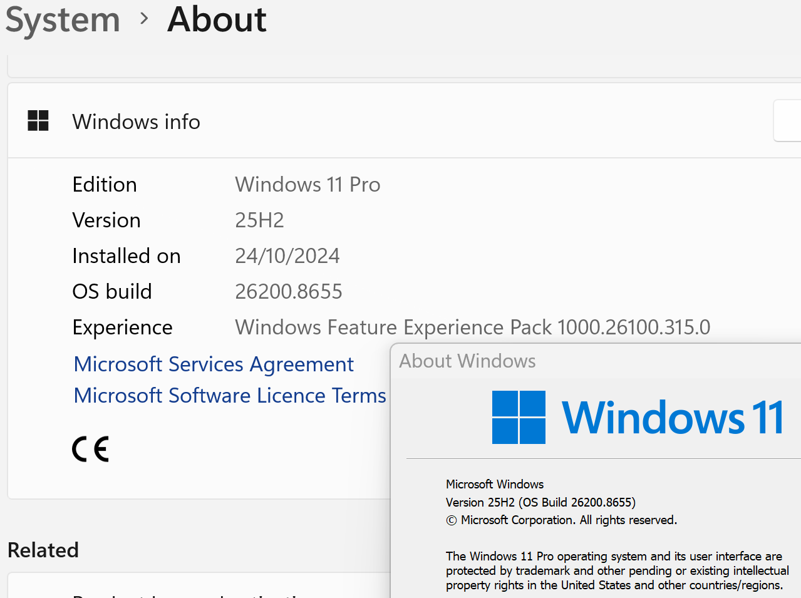Select Microsoft Corporation copyright line in dialog
Image resolution: width=801 pixels, height=598 pixels.
pos(561,520)
